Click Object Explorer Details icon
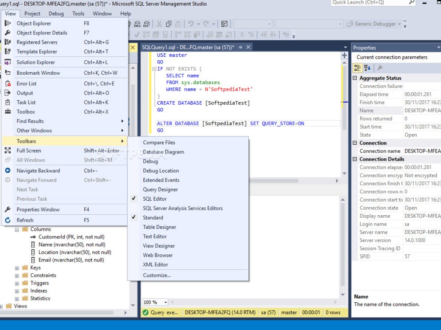This screenshot has height=330, width=441. coord(7,33)
